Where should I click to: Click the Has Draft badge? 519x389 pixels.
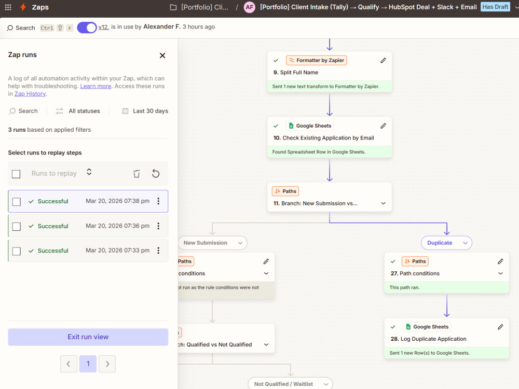[495, 7]
